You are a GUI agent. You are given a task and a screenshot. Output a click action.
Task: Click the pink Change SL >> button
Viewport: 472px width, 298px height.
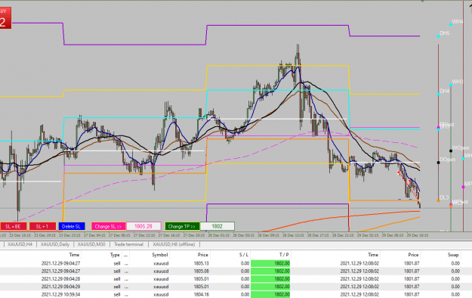coord(108,226)
